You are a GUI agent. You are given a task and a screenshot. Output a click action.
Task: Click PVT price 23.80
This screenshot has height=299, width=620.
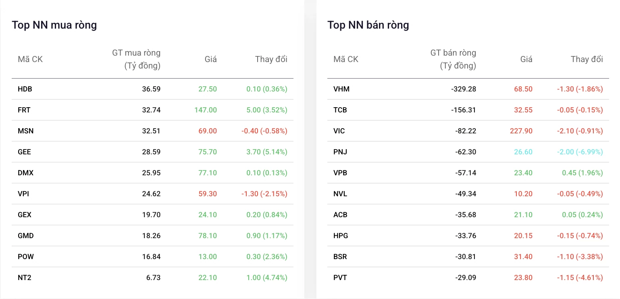(x=523, y=278)
